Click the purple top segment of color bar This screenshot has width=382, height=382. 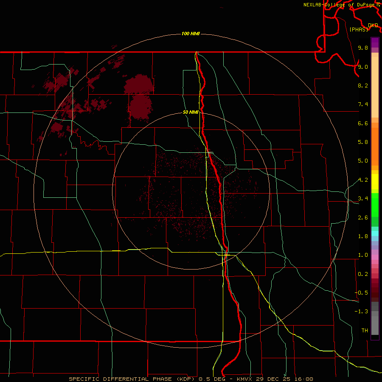pos(375,42)
